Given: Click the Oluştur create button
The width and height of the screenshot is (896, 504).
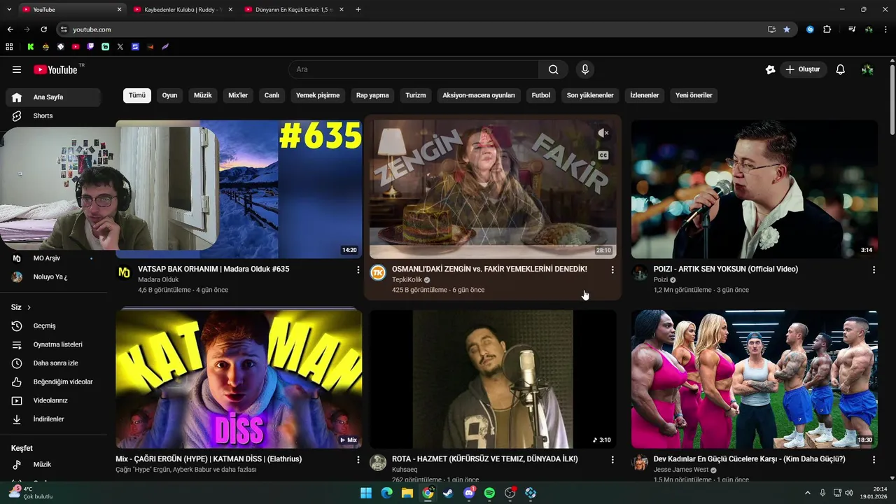Looking at the screenshot, I should click(803, 69).
